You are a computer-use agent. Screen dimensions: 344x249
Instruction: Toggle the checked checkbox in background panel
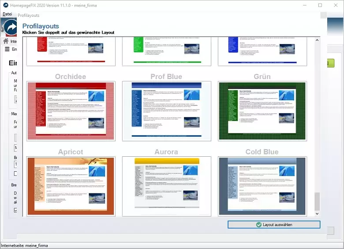click(15, 210)
